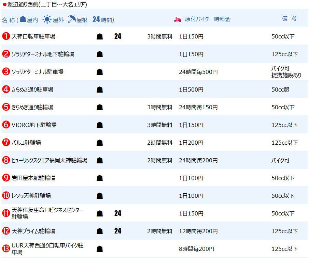Click the red number 1 marker icon
The height and width of the screenshot is (258, 309).
pos(6,36)
